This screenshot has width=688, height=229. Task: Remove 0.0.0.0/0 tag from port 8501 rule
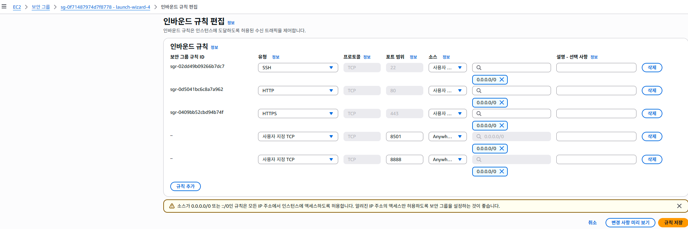tap(502, 148)
